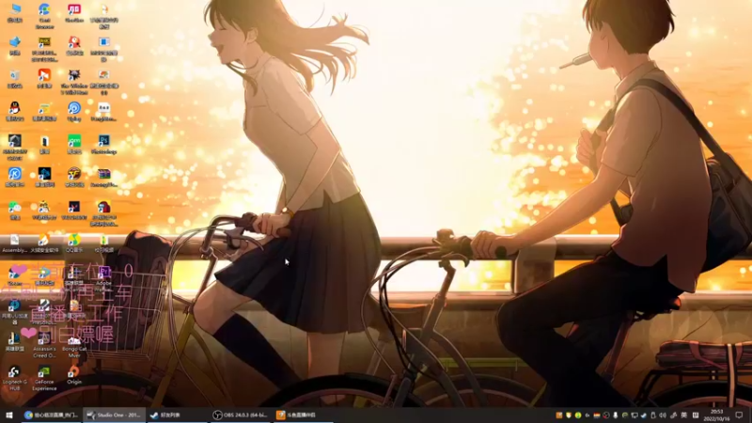Launch Photoshop from the desktop
The width and height of the screenshot is (752, 423).
click(x=103, y=145)
